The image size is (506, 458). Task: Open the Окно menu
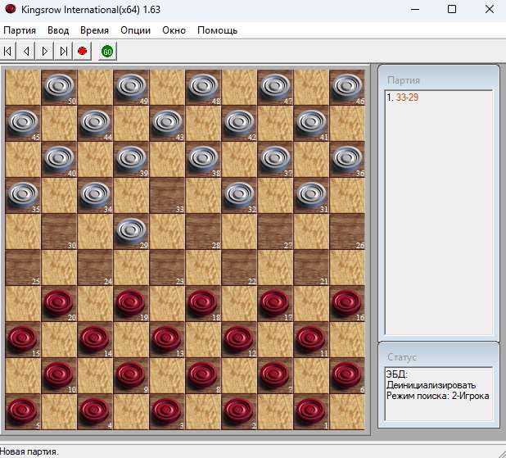click(x=174, y=30)
